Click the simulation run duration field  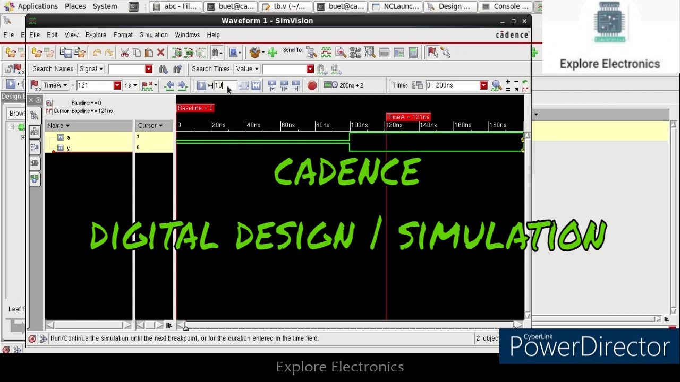click(x=225, y=85)
